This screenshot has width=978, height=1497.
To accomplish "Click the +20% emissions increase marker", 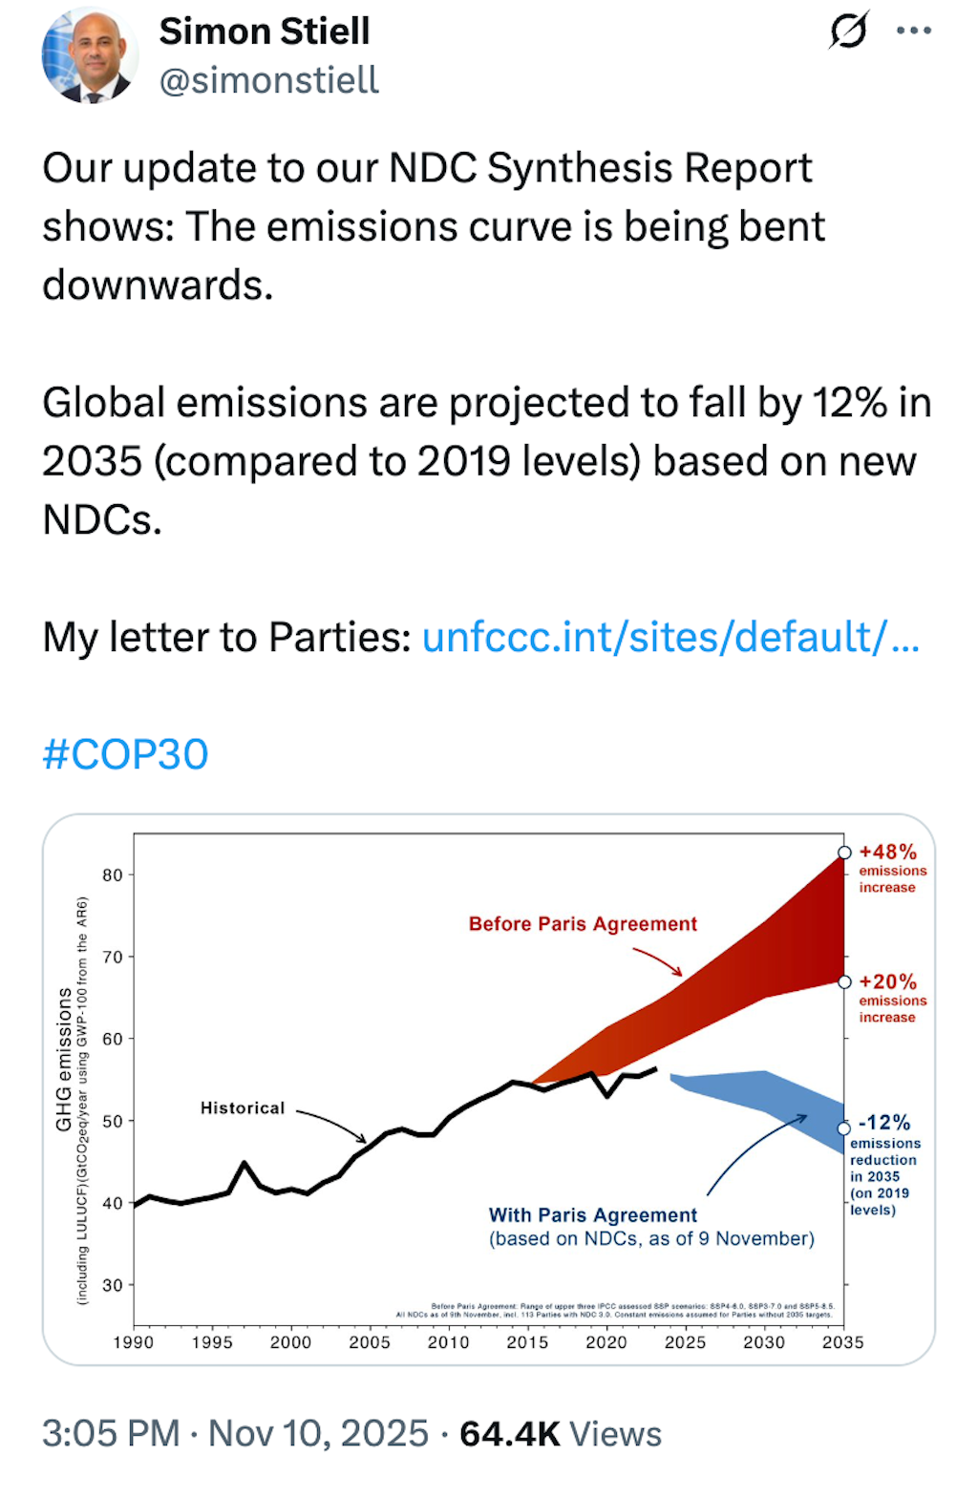I will tap(888, 996).
